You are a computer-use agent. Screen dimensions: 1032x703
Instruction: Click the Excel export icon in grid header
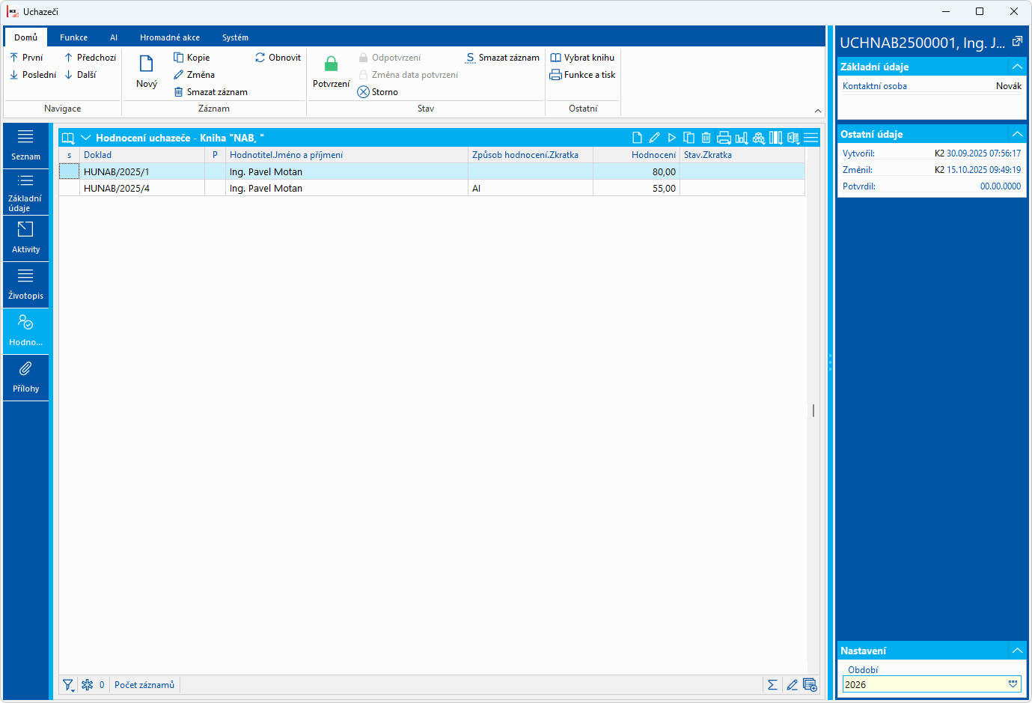tap(793, 138)
